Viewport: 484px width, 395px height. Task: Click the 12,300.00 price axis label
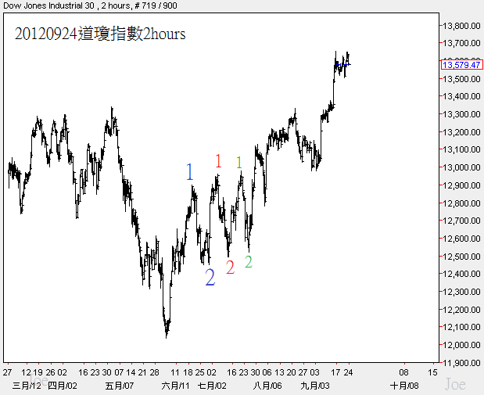click(461, 292)
